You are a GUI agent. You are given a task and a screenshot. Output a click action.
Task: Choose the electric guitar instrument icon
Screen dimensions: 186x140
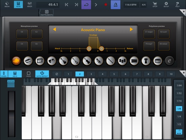point(75,61)
